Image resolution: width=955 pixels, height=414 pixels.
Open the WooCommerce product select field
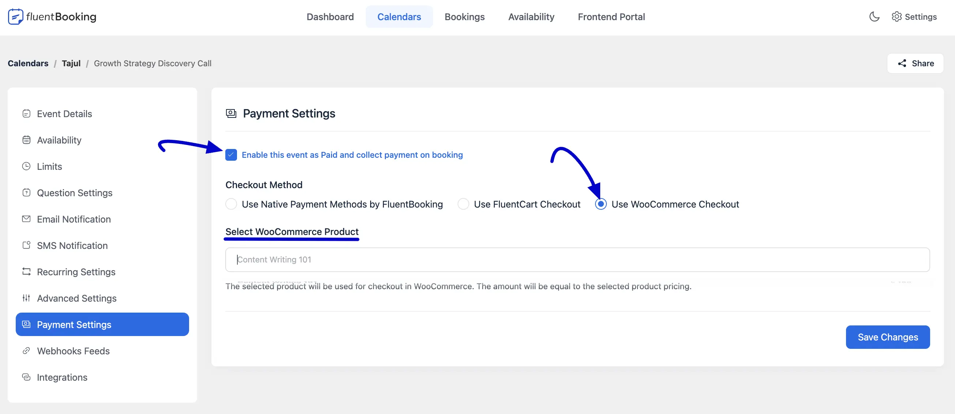577,260
